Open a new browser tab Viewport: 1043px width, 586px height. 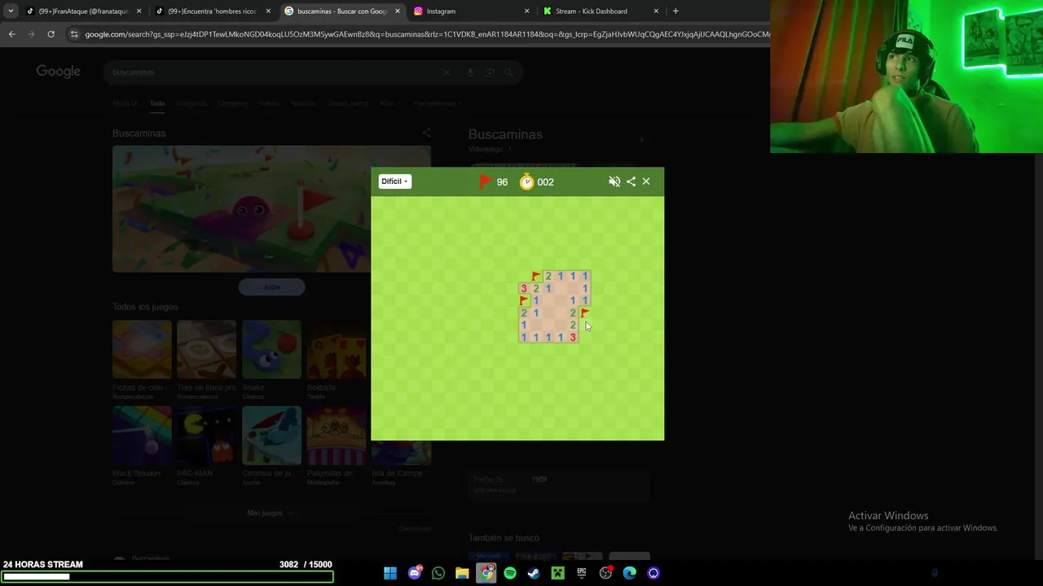click(676, 11)
